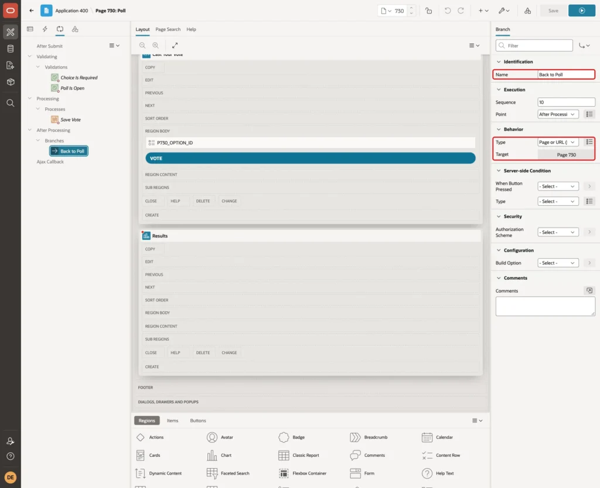Go back using the left arrow
The height and width of the screenshot is (488, 600).
point(32,11)
